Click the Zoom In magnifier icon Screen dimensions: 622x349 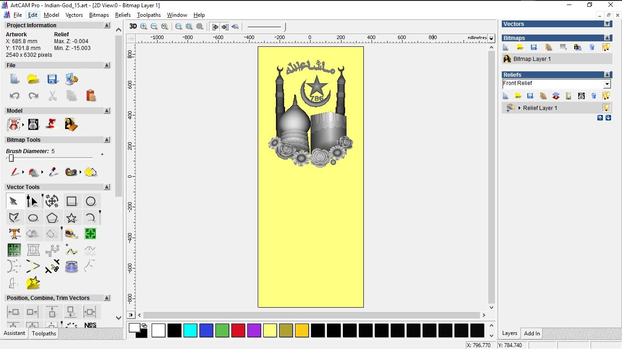click(144, 27)
